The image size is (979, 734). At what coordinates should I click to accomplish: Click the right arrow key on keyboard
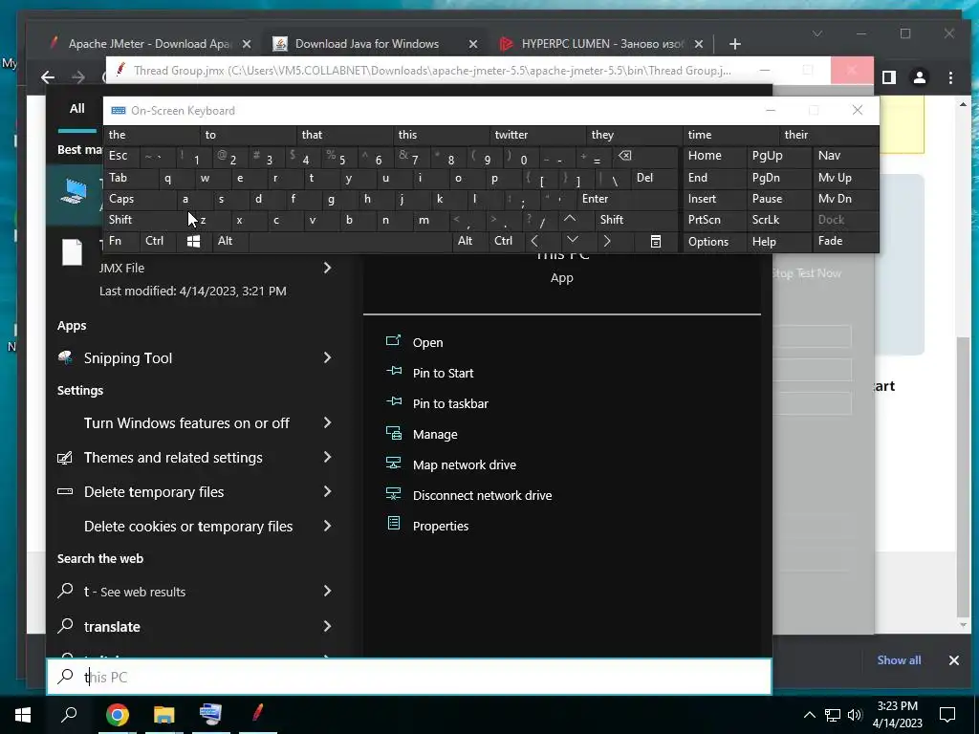pyautogui.click(x=607, y=241)
